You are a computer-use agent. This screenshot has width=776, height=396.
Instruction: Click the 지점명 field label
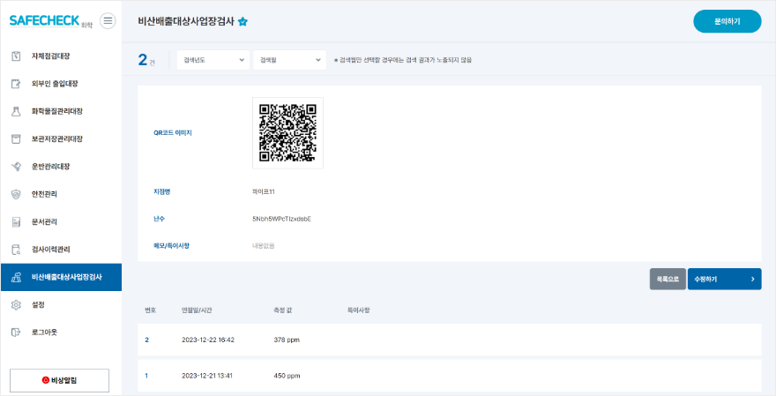[162, 191]
